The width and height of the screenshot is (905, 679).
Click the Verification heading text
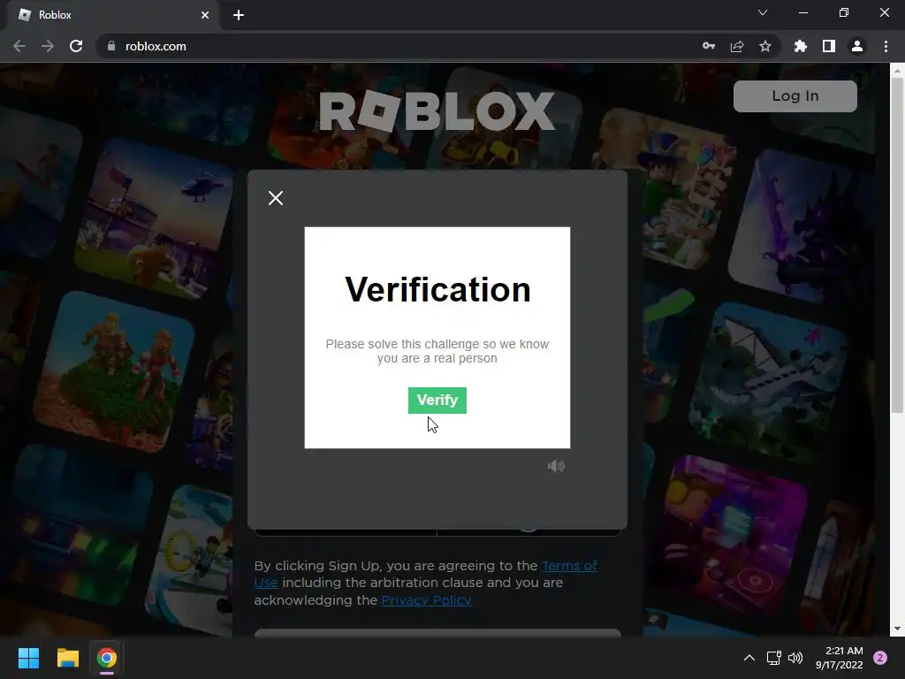point(437,289)
